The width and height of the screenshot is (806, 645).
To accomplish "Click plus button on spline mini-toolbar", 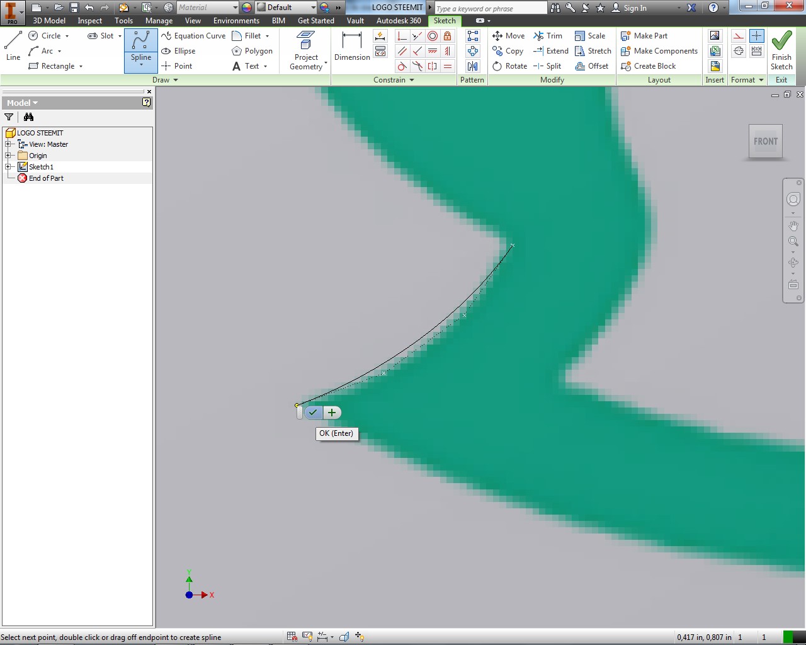I will click(332, 413).
